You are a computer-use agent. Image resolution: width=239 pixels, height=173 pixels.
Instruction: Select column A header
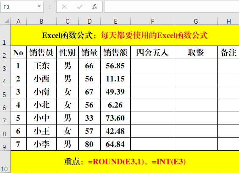click(x=19, y=21)
